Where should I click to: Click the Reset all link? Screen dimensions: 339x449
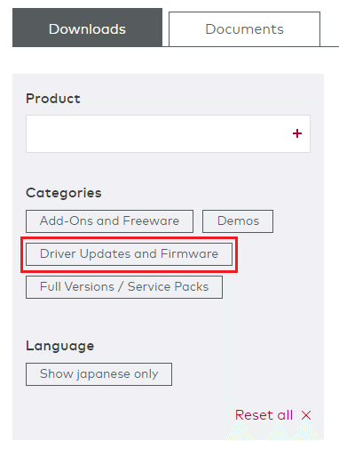pos(264,415)
